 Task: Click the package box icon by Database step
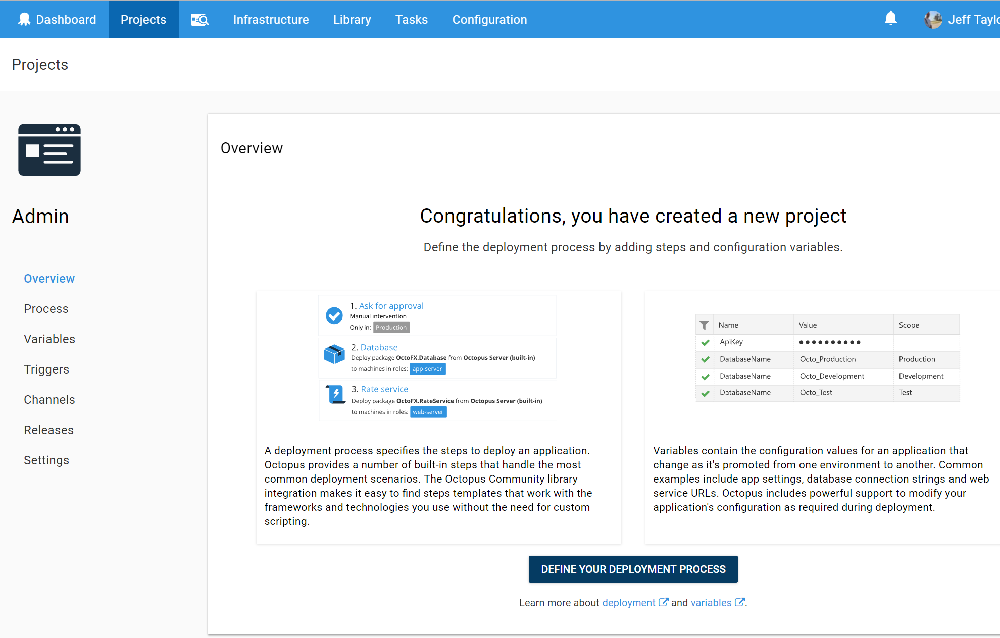pyautogui.click(x=334, y=354)
